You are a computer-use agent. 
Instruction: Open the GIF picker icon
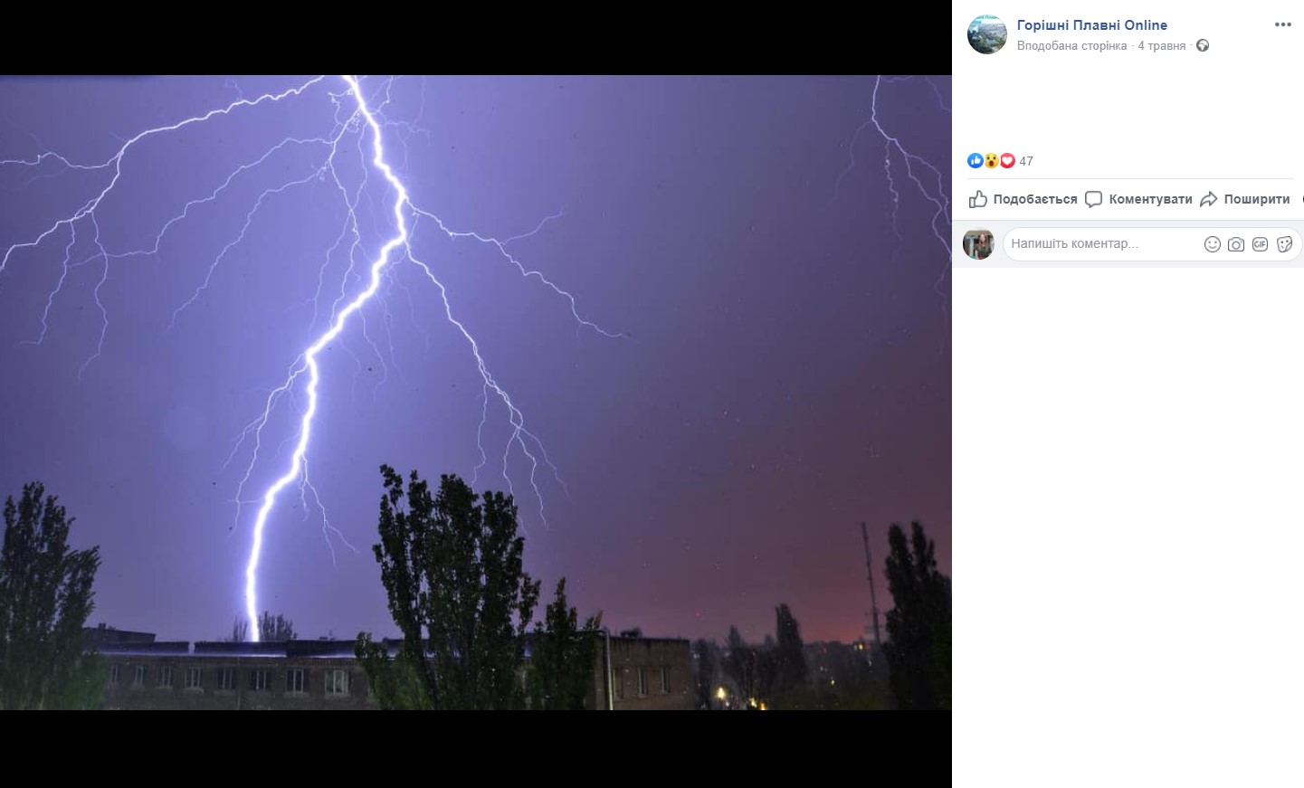(1260, 244)
